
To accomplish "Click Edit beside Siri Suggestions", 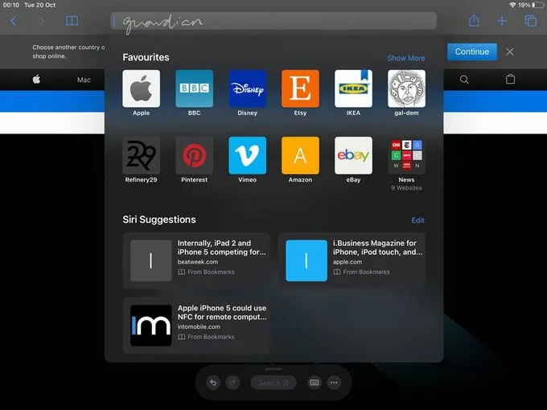I will (418, 220).
